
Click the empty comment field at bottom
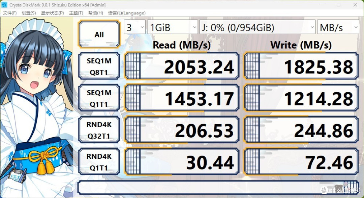pos(218,188)
